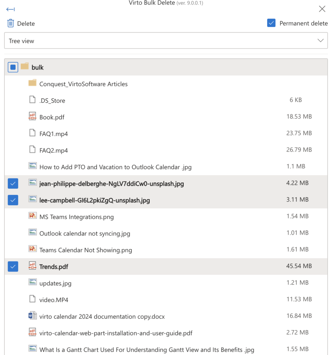This screenshot has width=331, height=355.
Task: Uncheck the Trends.pdf checkbox
Action: (13, 267)
